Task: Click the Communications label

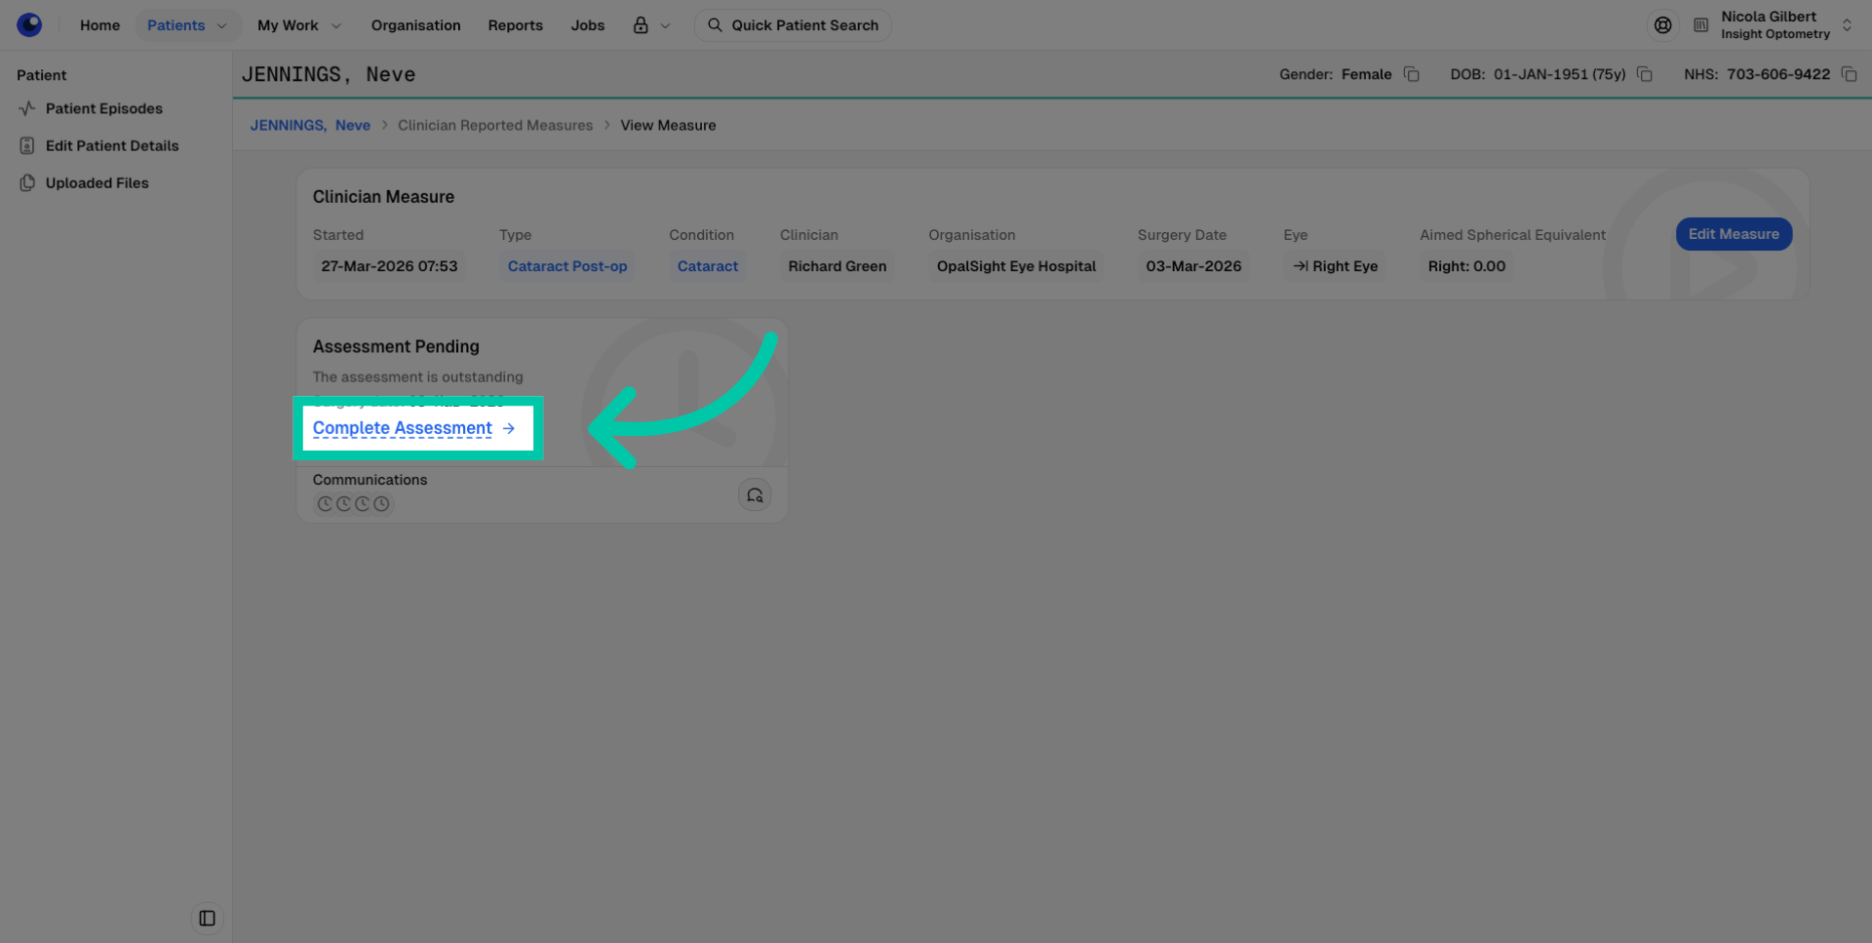Action: click(370, 480)
